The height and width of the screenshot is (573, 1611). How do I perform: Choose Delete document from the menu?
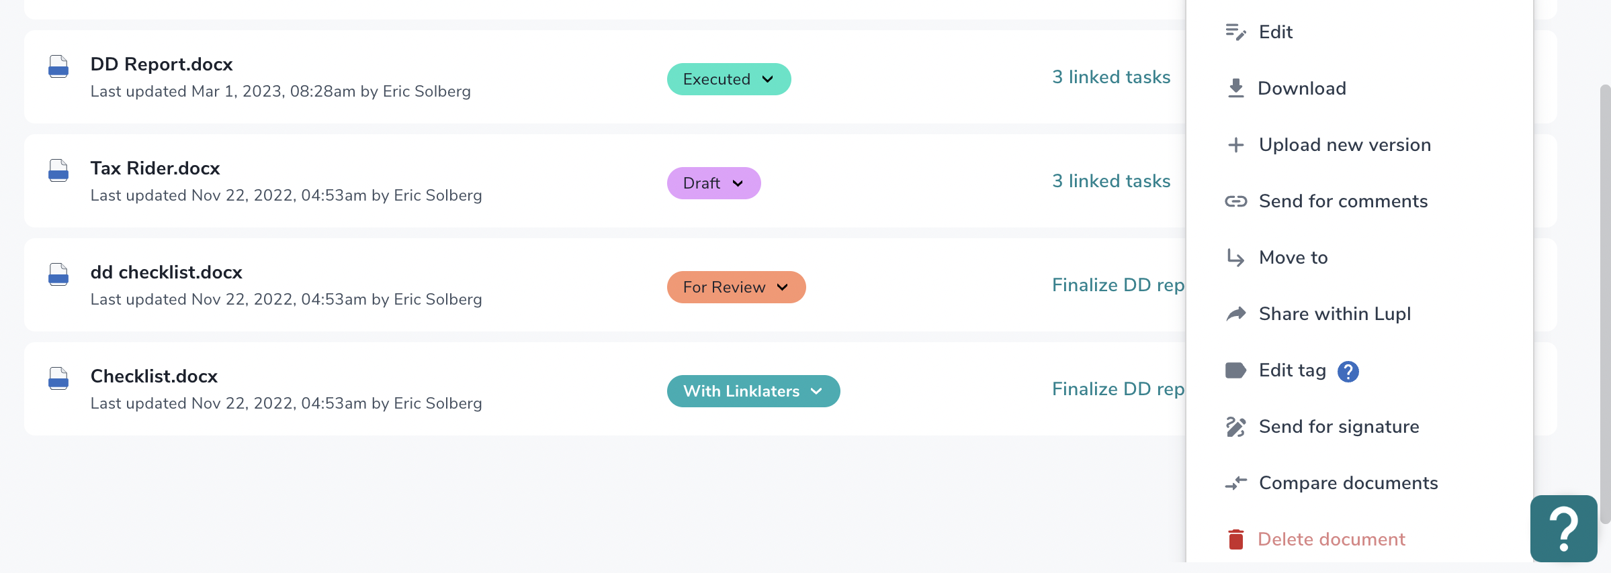[1332, 539]
